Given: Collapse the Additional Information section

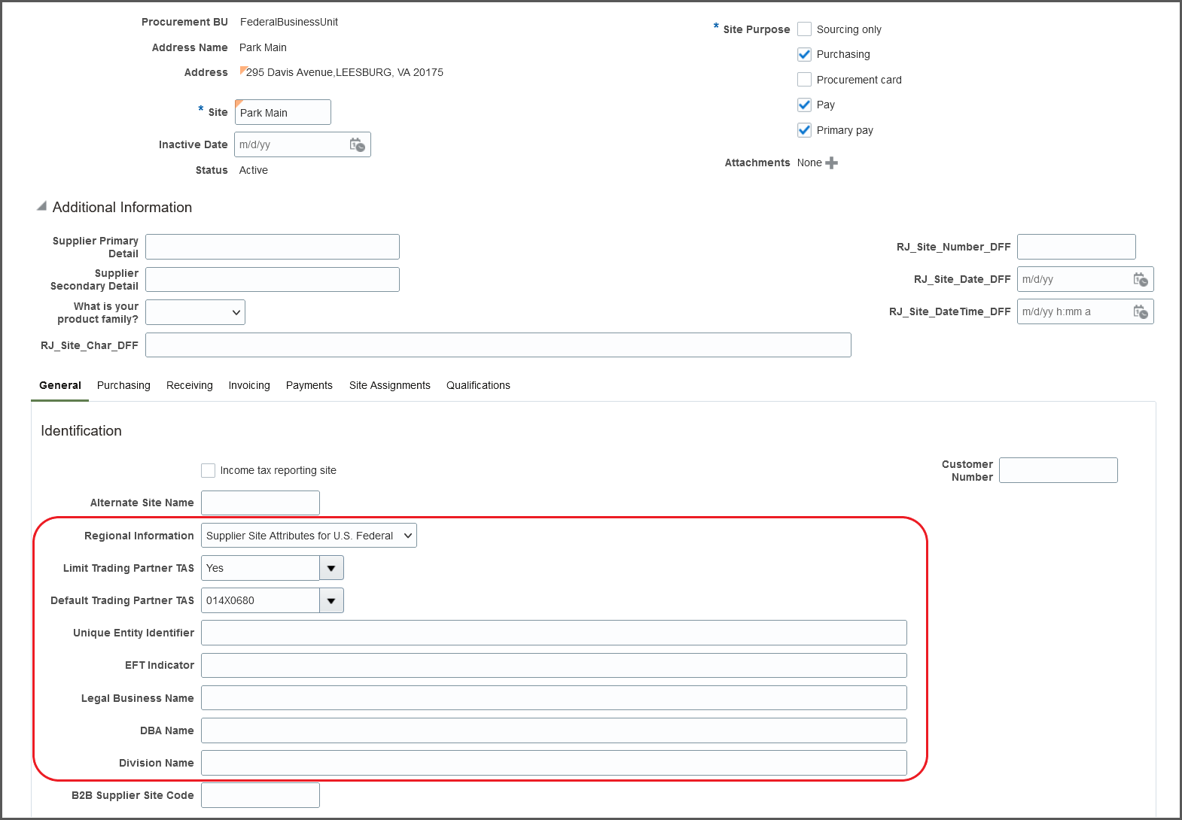Looking at the screenshot, I should 41,206.
